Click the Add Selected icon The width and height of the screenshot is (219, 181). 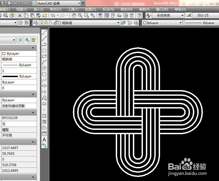click(x=44, y=146)
